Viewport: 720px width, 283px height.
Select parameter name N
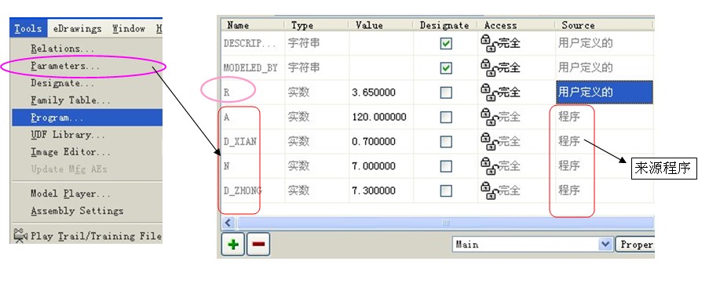coord(226,166)
